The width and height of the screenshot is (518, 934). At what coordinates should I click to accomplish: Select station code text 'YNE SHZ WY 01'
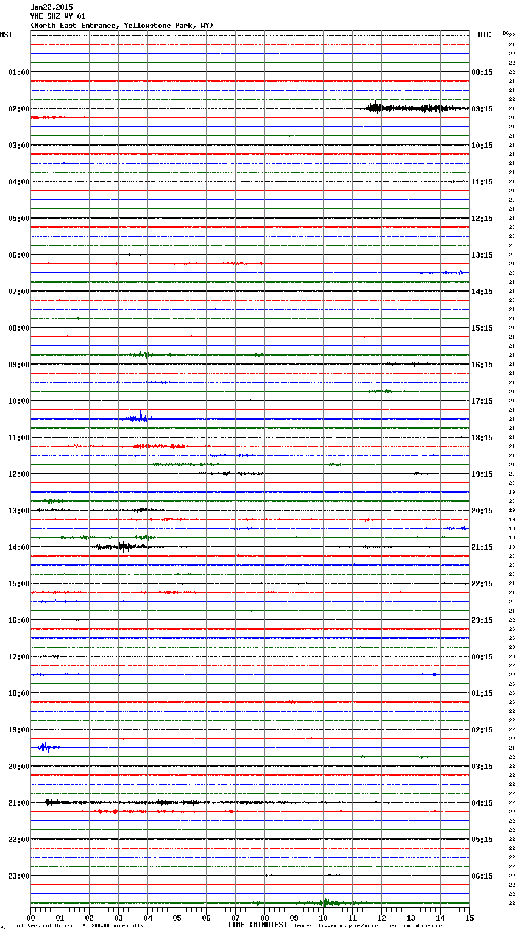(58, 16)
